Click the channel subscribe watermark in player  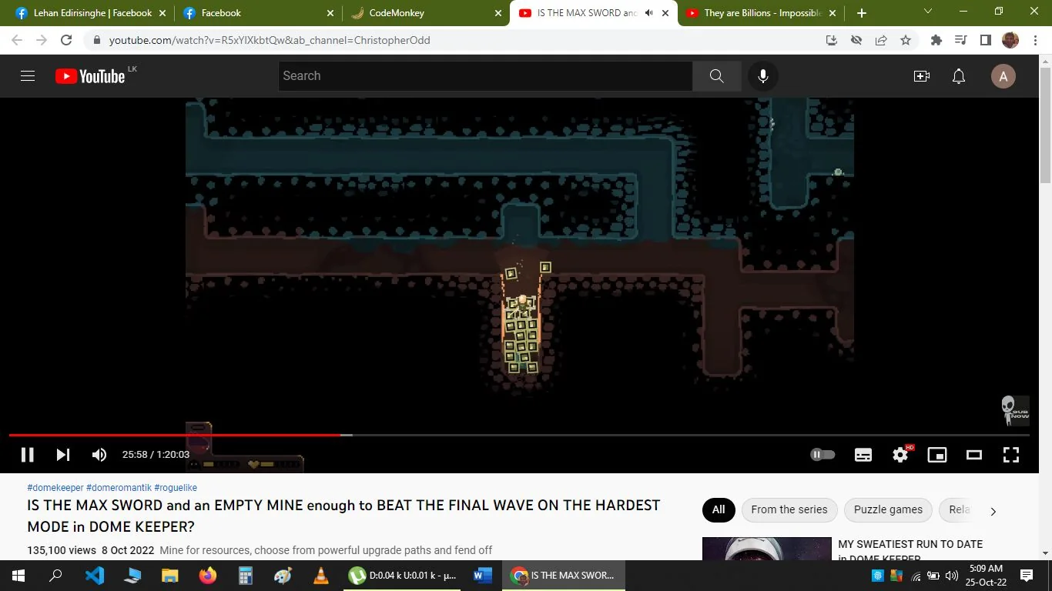coord(1014,410)
